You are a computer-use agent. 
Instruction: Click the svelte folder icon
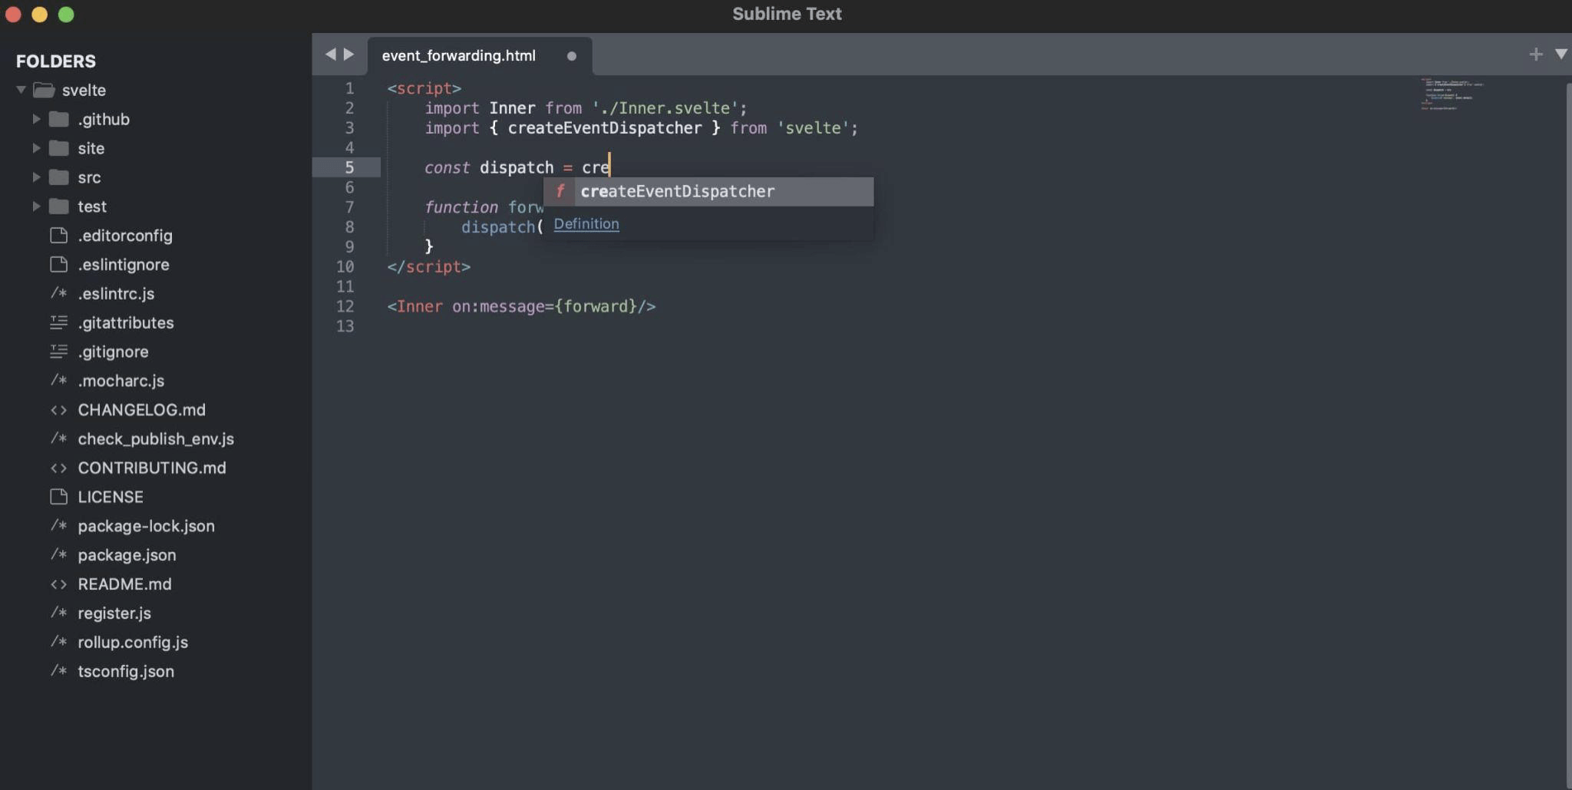(x=44, y=90)
